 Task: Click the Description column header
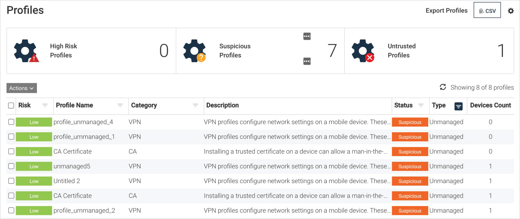tap(222, 105)
